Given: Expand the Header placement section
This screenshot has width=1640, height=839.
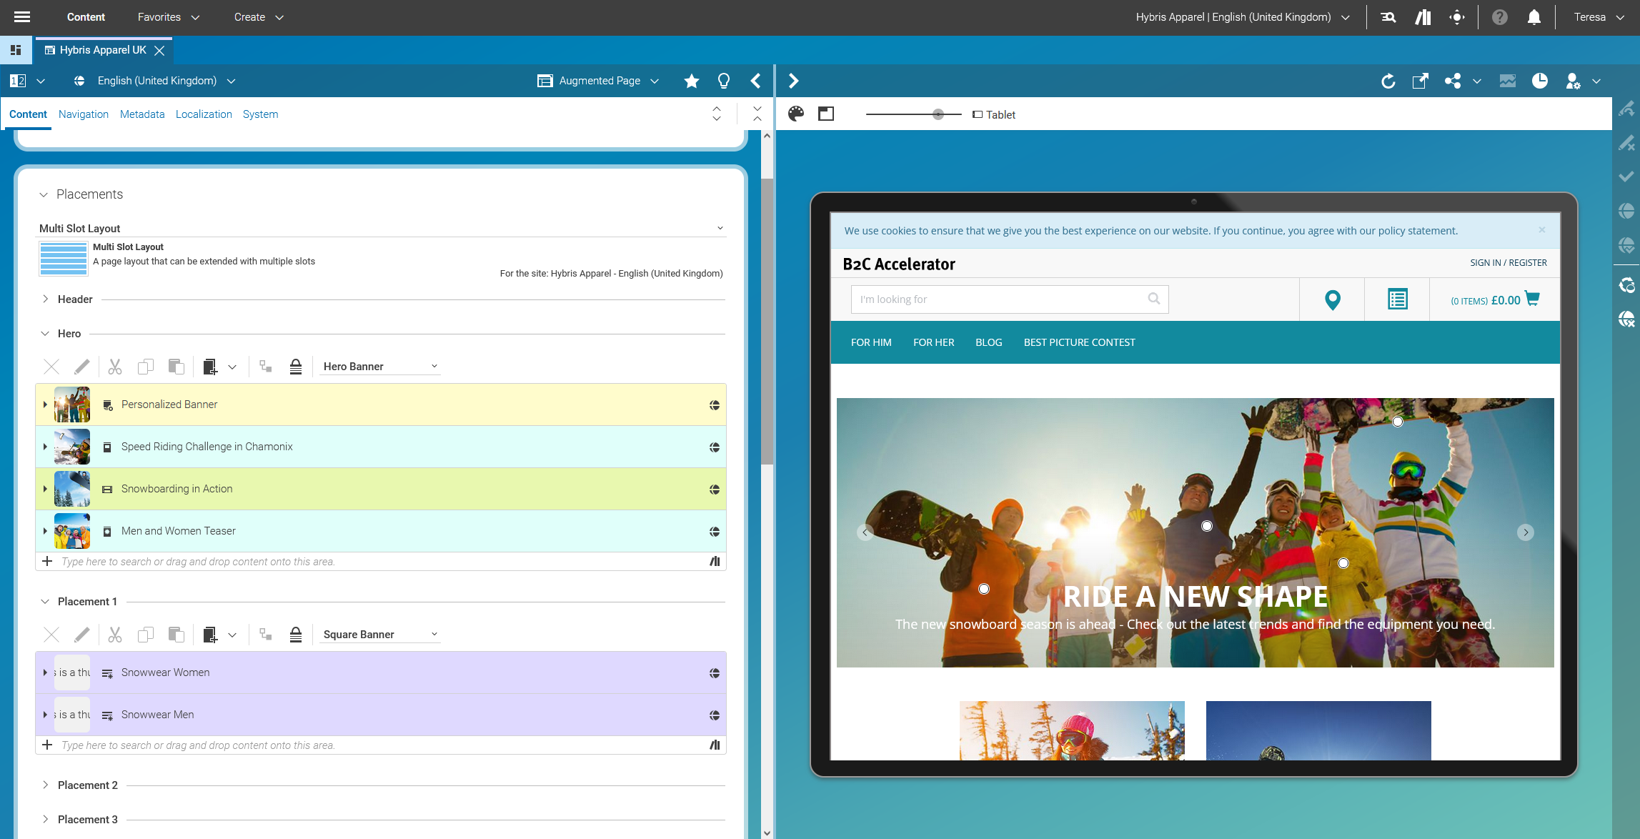Looking at the screenshot, I should tap(45, 299).
